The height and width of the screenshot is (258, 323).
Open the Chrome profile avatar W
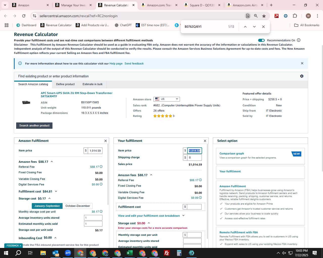click(x=308, y=16)
